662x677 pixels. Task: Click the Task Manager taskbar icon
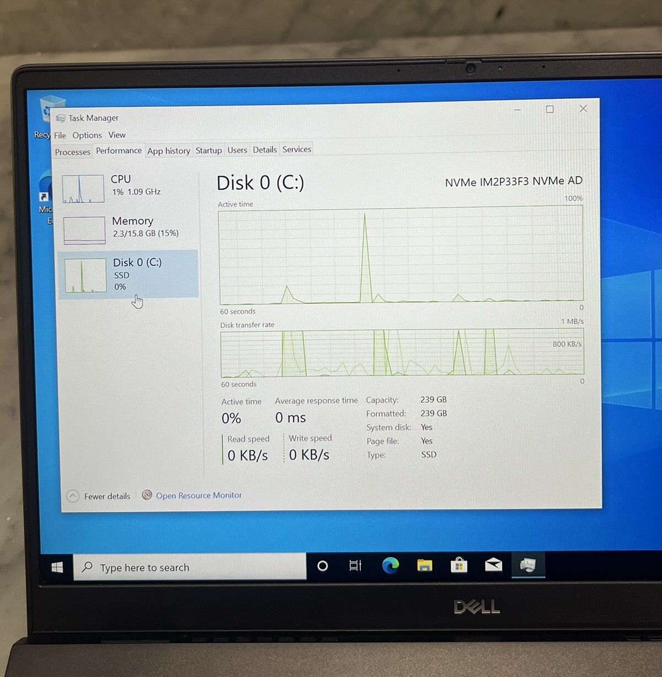pyautogui.click(x=528, y=564)
